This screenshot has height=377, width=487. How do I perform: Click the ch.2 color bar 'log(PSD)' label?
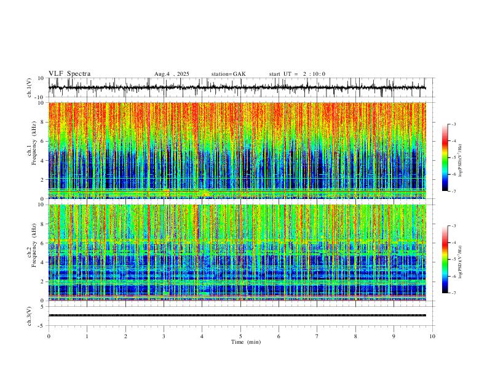pos(461,262)
